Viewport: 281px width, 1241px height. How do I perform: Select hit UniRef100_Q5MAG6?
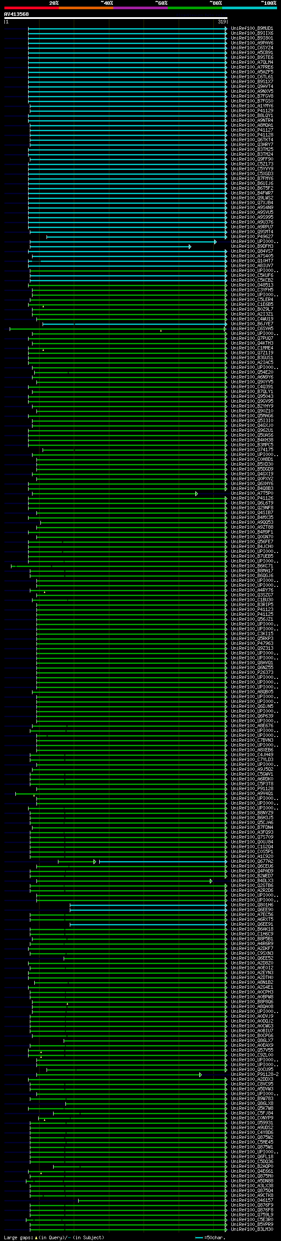pos(252,416)
